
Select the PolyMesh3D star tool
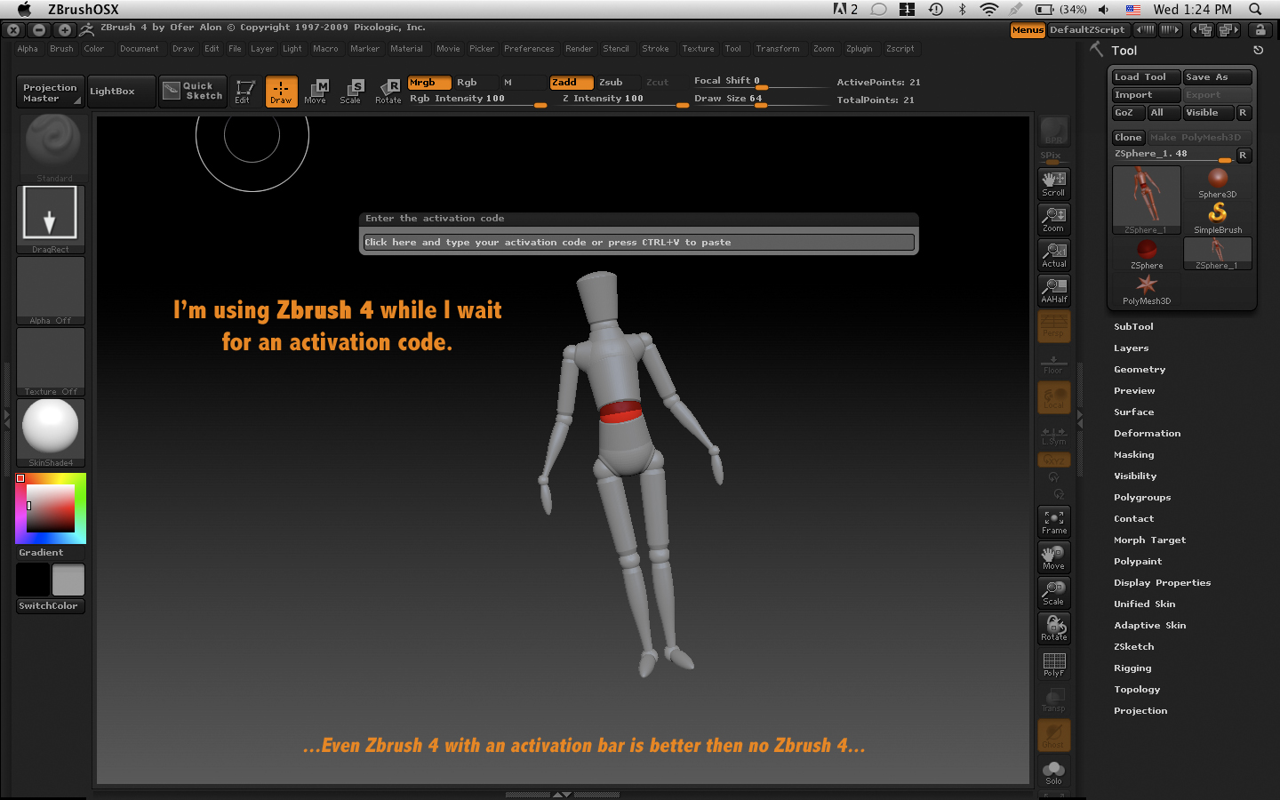(x=1147, y=290)
